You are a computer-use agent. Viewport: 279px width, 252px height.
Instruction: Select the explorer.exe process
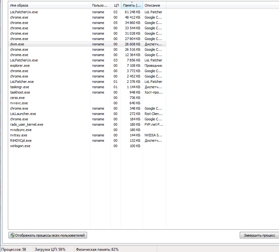20,66
